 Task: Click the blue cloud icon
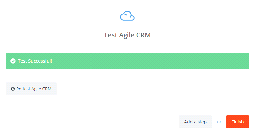tap(127, 16)
